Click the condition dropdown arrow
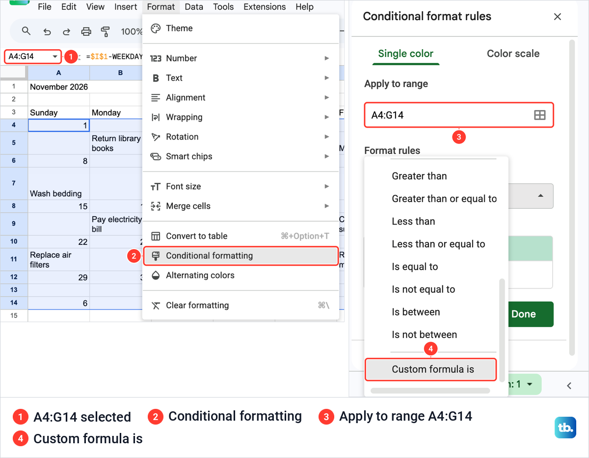This screenshot has height=458, width=589. click(540, 196)
